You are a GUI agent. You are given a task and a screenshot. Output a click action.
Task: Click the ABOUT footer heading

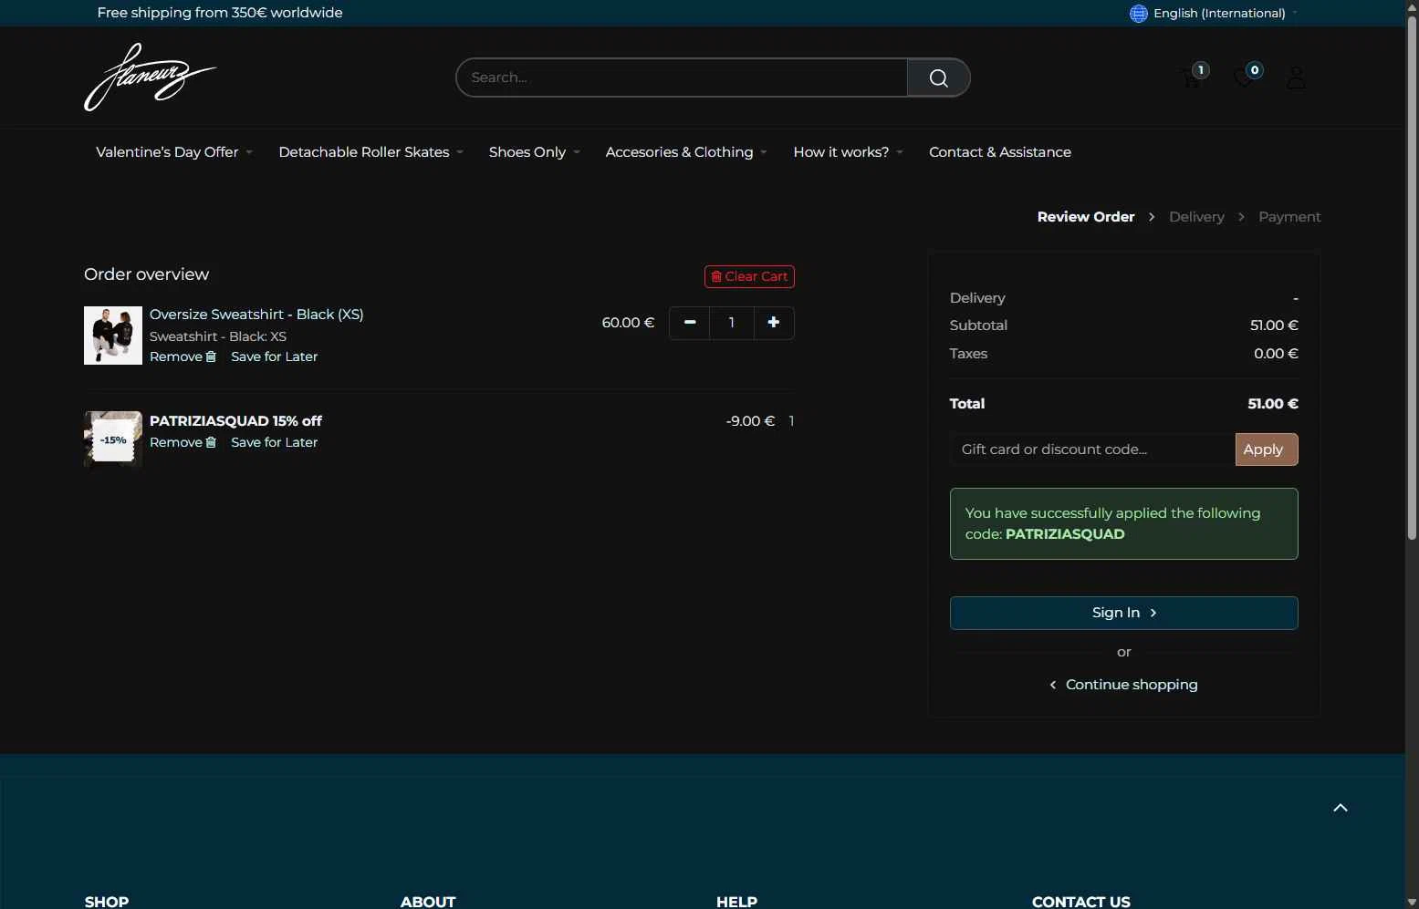click(x=428, y=902)
